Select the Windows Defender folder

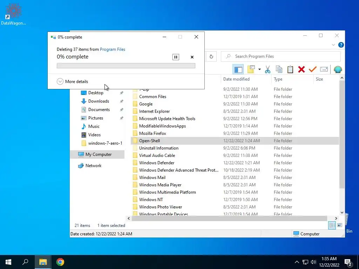click(157, 163)
